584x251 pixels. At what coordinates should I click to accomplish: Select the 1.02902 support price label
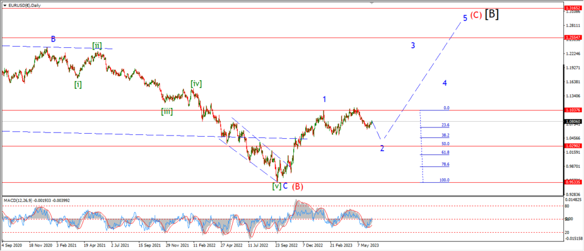(573, 146)
